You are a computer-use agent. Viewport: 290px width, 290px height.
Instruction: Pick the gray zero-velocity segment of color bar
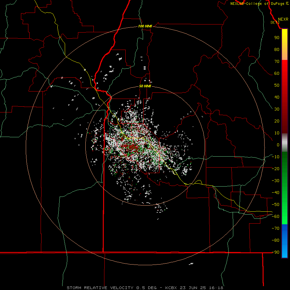pos(285,143)
